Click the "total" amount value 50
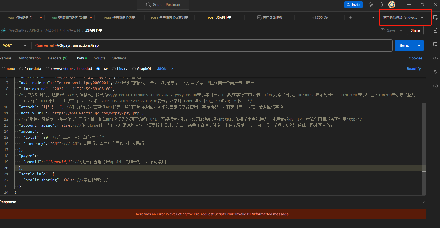Viewport: 440px width, 228px height. pyautogui.click(x=46, y=138)
